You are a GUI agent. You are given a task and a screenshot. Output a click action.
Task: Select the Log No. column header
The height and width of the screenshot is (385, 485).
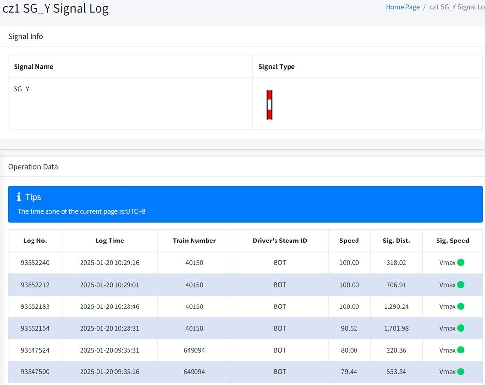35,241
